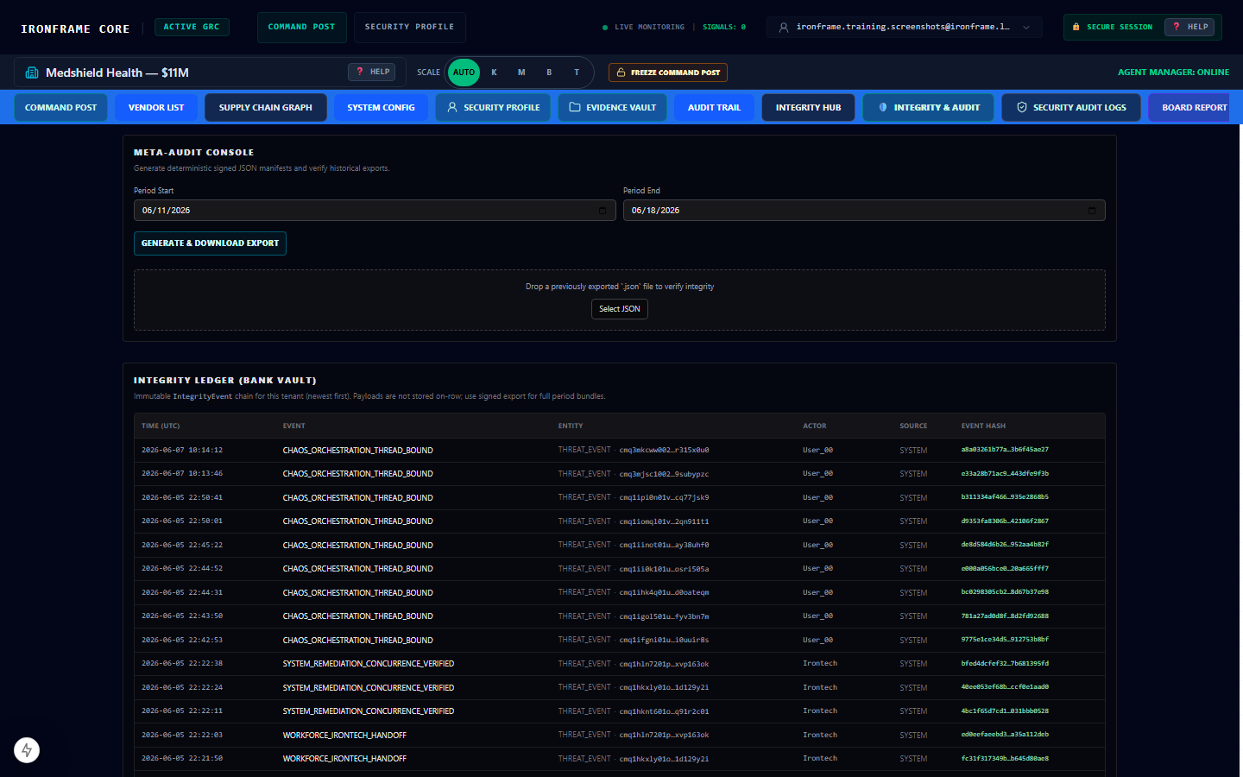Click event hash starting fc31f317349b
This screenshot has height=777, width=1243.
pos(1005,759)
